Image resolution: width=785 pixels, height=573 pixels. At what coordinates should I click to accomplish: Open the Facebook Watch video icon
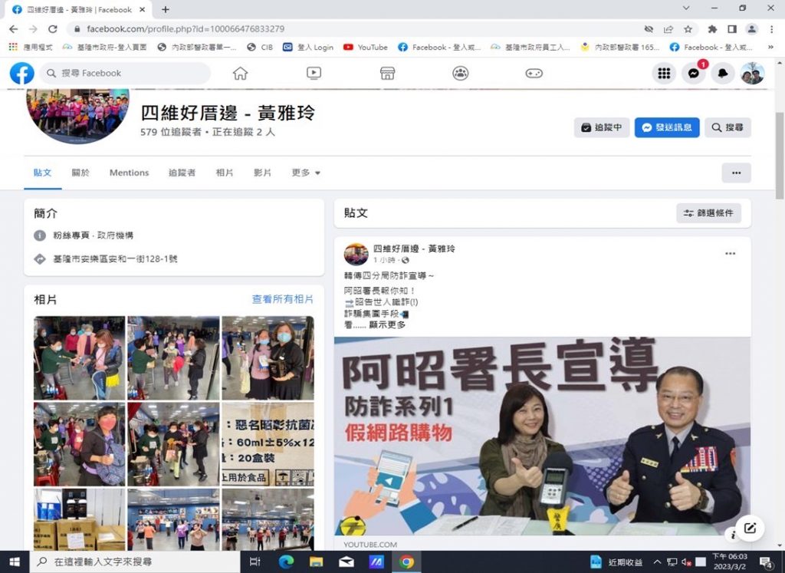(x=314, y=73)
